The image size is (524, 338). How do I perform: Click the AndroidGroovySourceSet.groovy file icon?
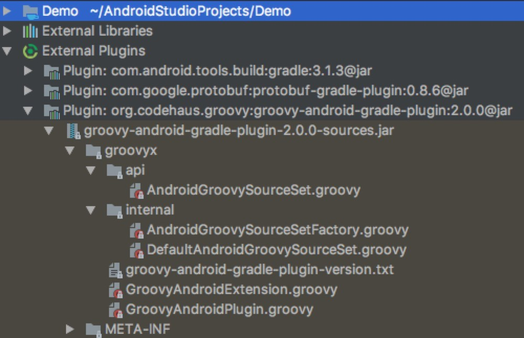136,190
